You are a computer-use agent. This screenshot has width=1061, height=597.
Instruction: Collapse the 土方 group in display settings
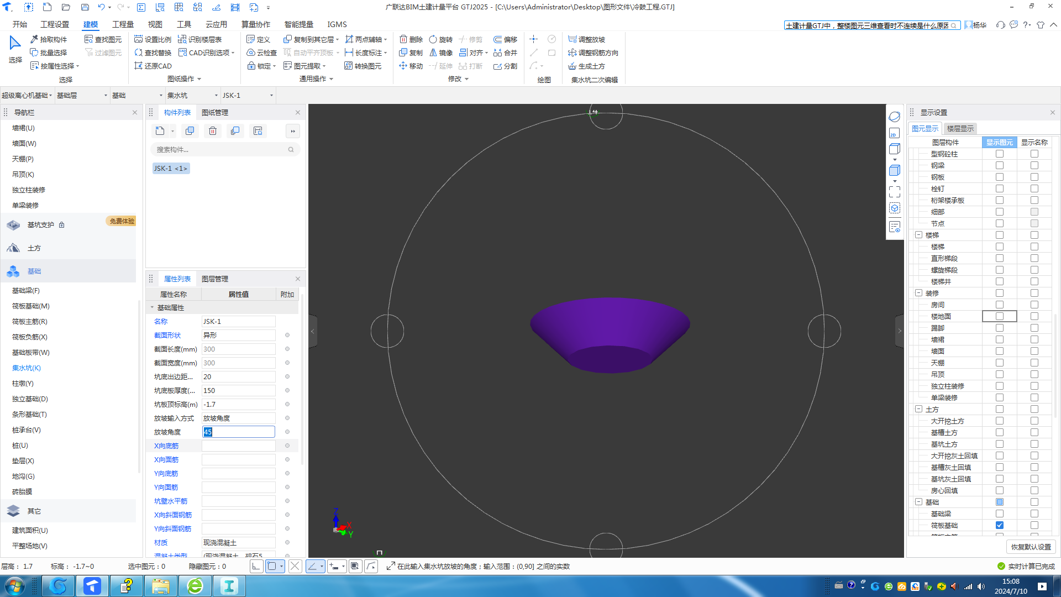(919, 409)
